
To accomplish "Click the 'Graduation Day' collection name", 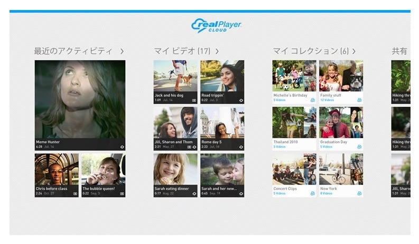I will click(334, 142).
